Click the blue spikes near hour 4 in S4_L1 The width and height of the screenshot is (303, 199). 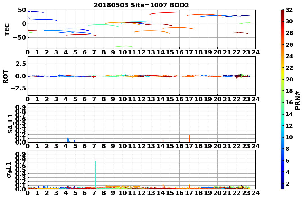(68, 140)
